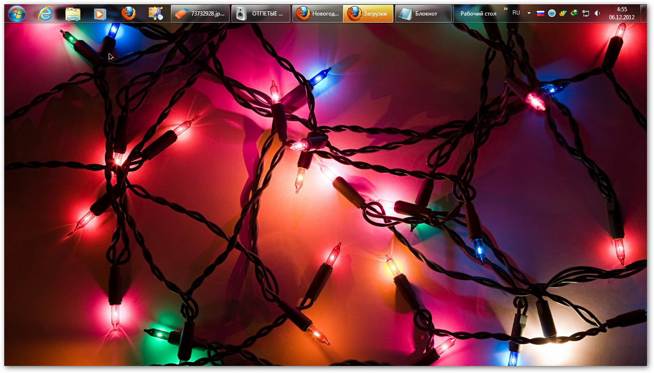Screen dimensions: 654x373
Task: Switch to the Блокнот notepad window
Action: point(423,14)
